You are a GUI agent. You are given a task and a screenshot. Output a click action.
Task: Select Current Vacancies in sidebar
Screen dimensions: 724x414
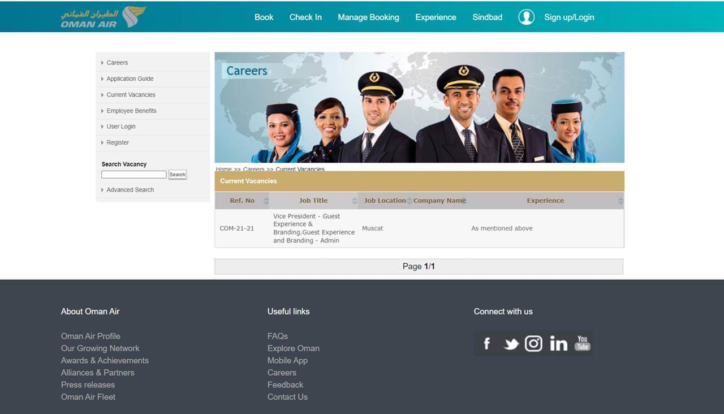131,95
